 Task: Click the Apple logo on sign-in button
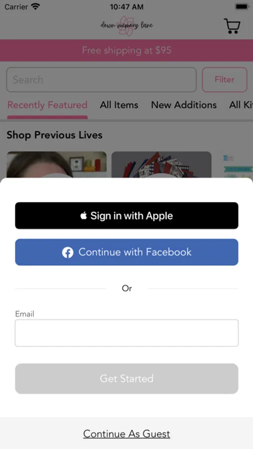[84, 216]
